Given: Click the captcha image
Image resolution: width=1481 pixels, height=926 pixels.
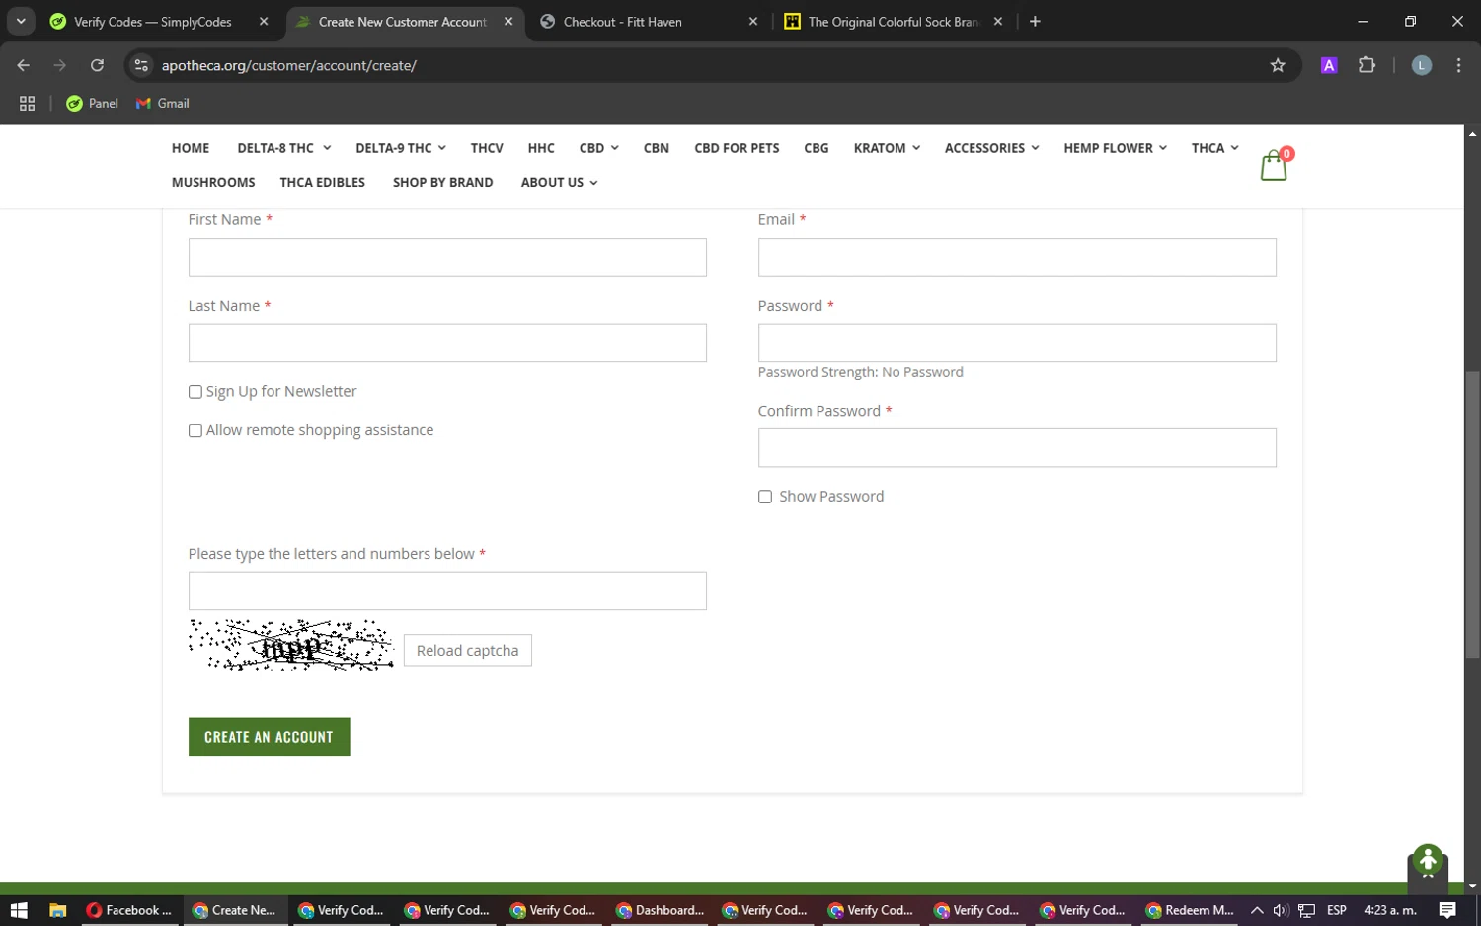Looking at the screenshot, I should pos(291,646).
